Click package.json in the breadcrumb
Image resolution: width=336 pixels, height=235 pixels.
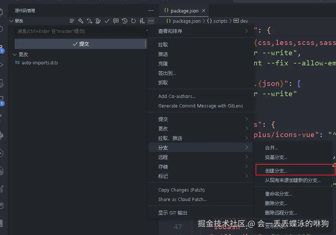coord(186,21)
